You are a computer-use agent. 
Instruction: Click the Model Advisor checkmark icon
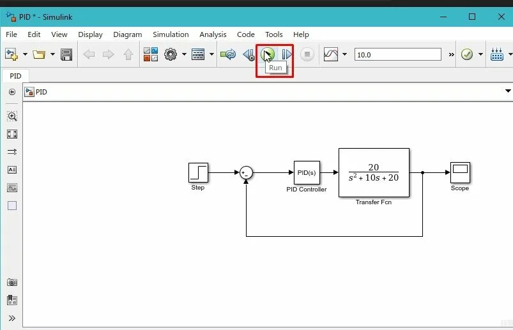(467, 54)
